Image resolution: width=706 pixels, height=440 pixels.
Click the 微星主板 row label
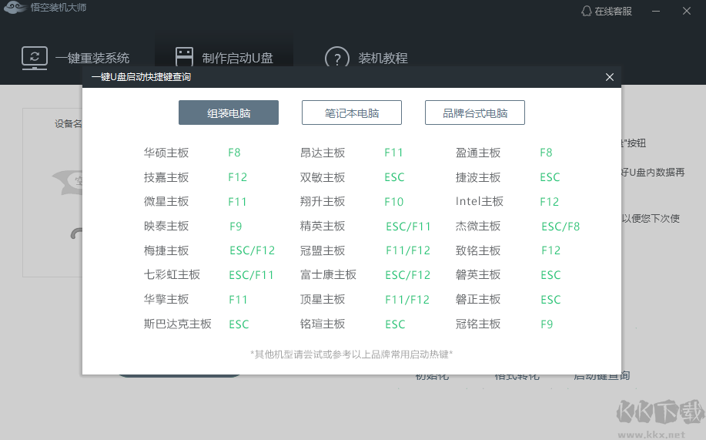coord(166,202)
